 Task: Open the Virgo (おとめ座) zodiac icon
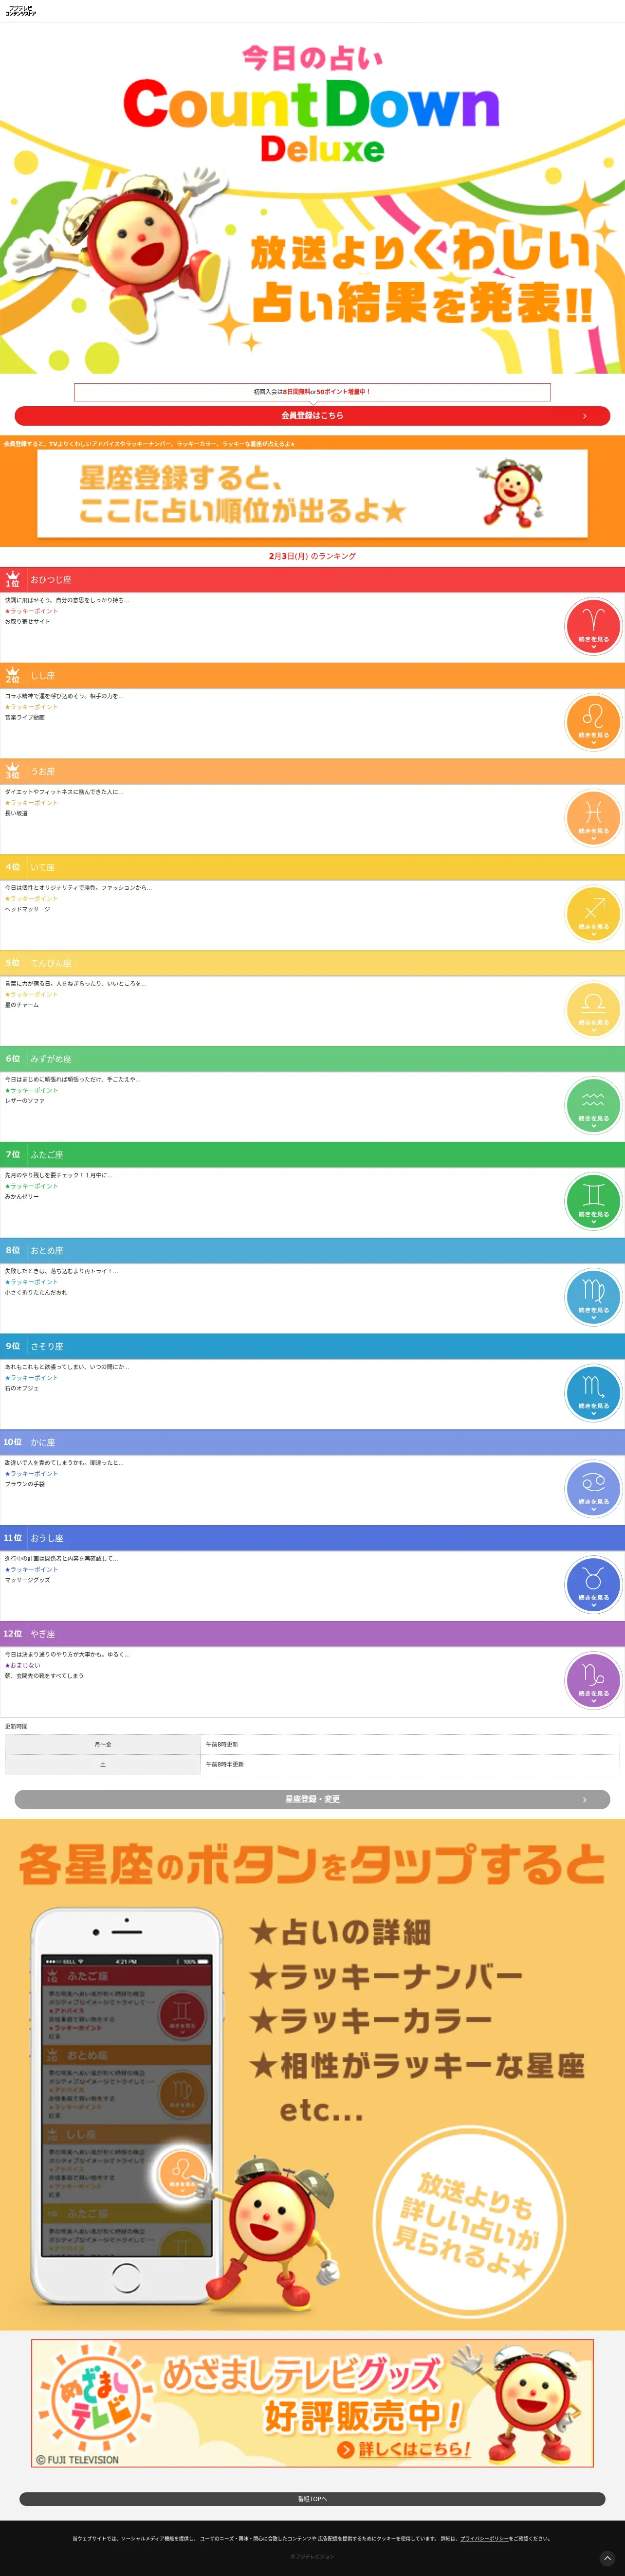pyautogui.click(x=593, y=1298)
